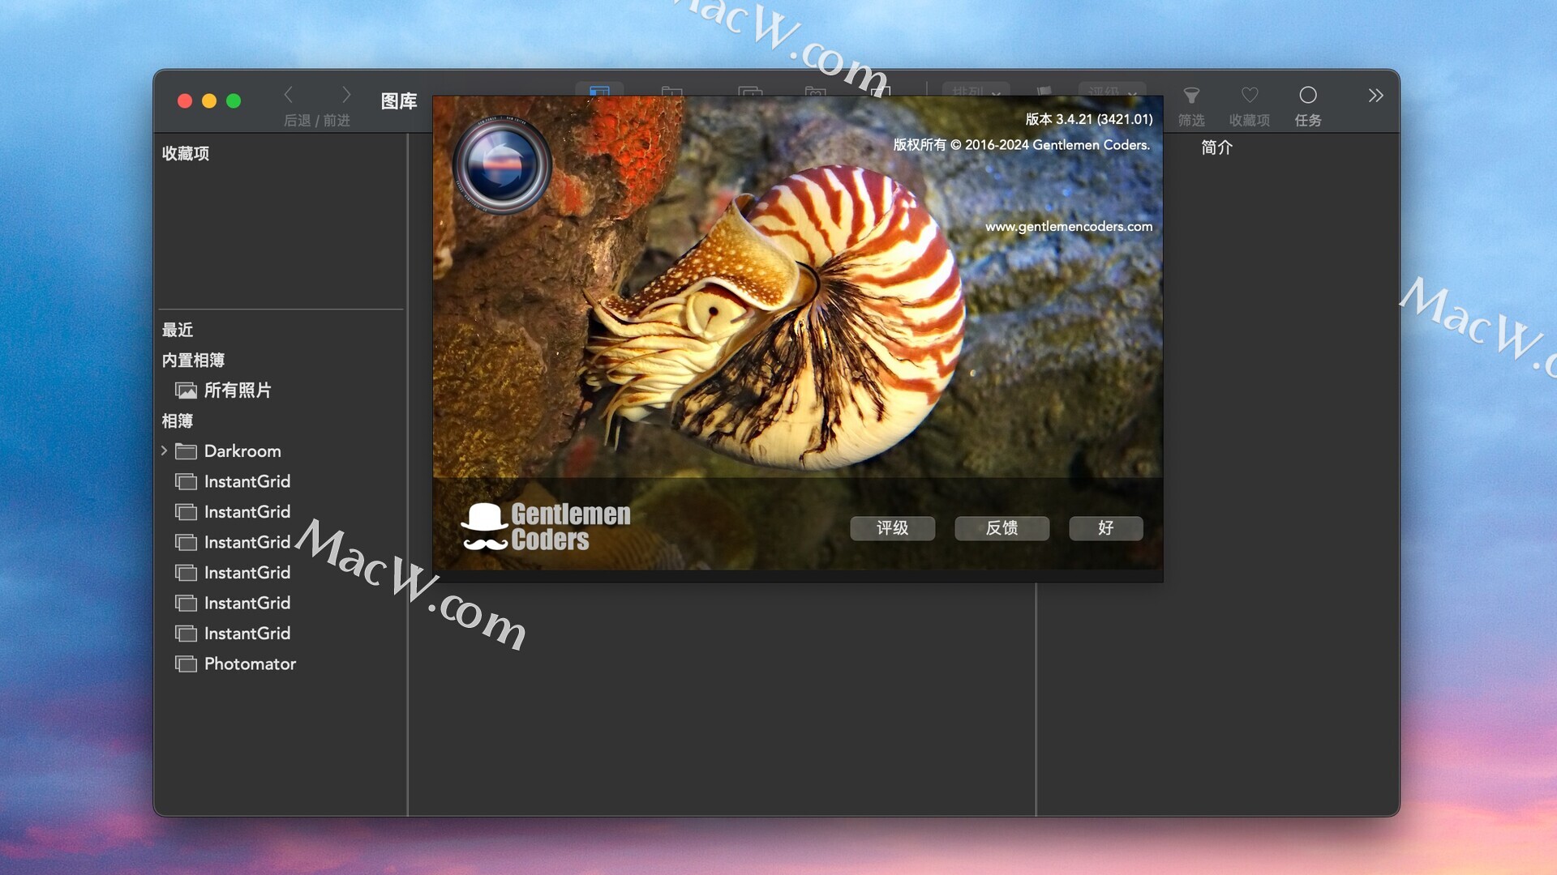Open www.gentlemencoders.com link
The width and height of the screenshot is (1557, 875).
[1068, 227]
